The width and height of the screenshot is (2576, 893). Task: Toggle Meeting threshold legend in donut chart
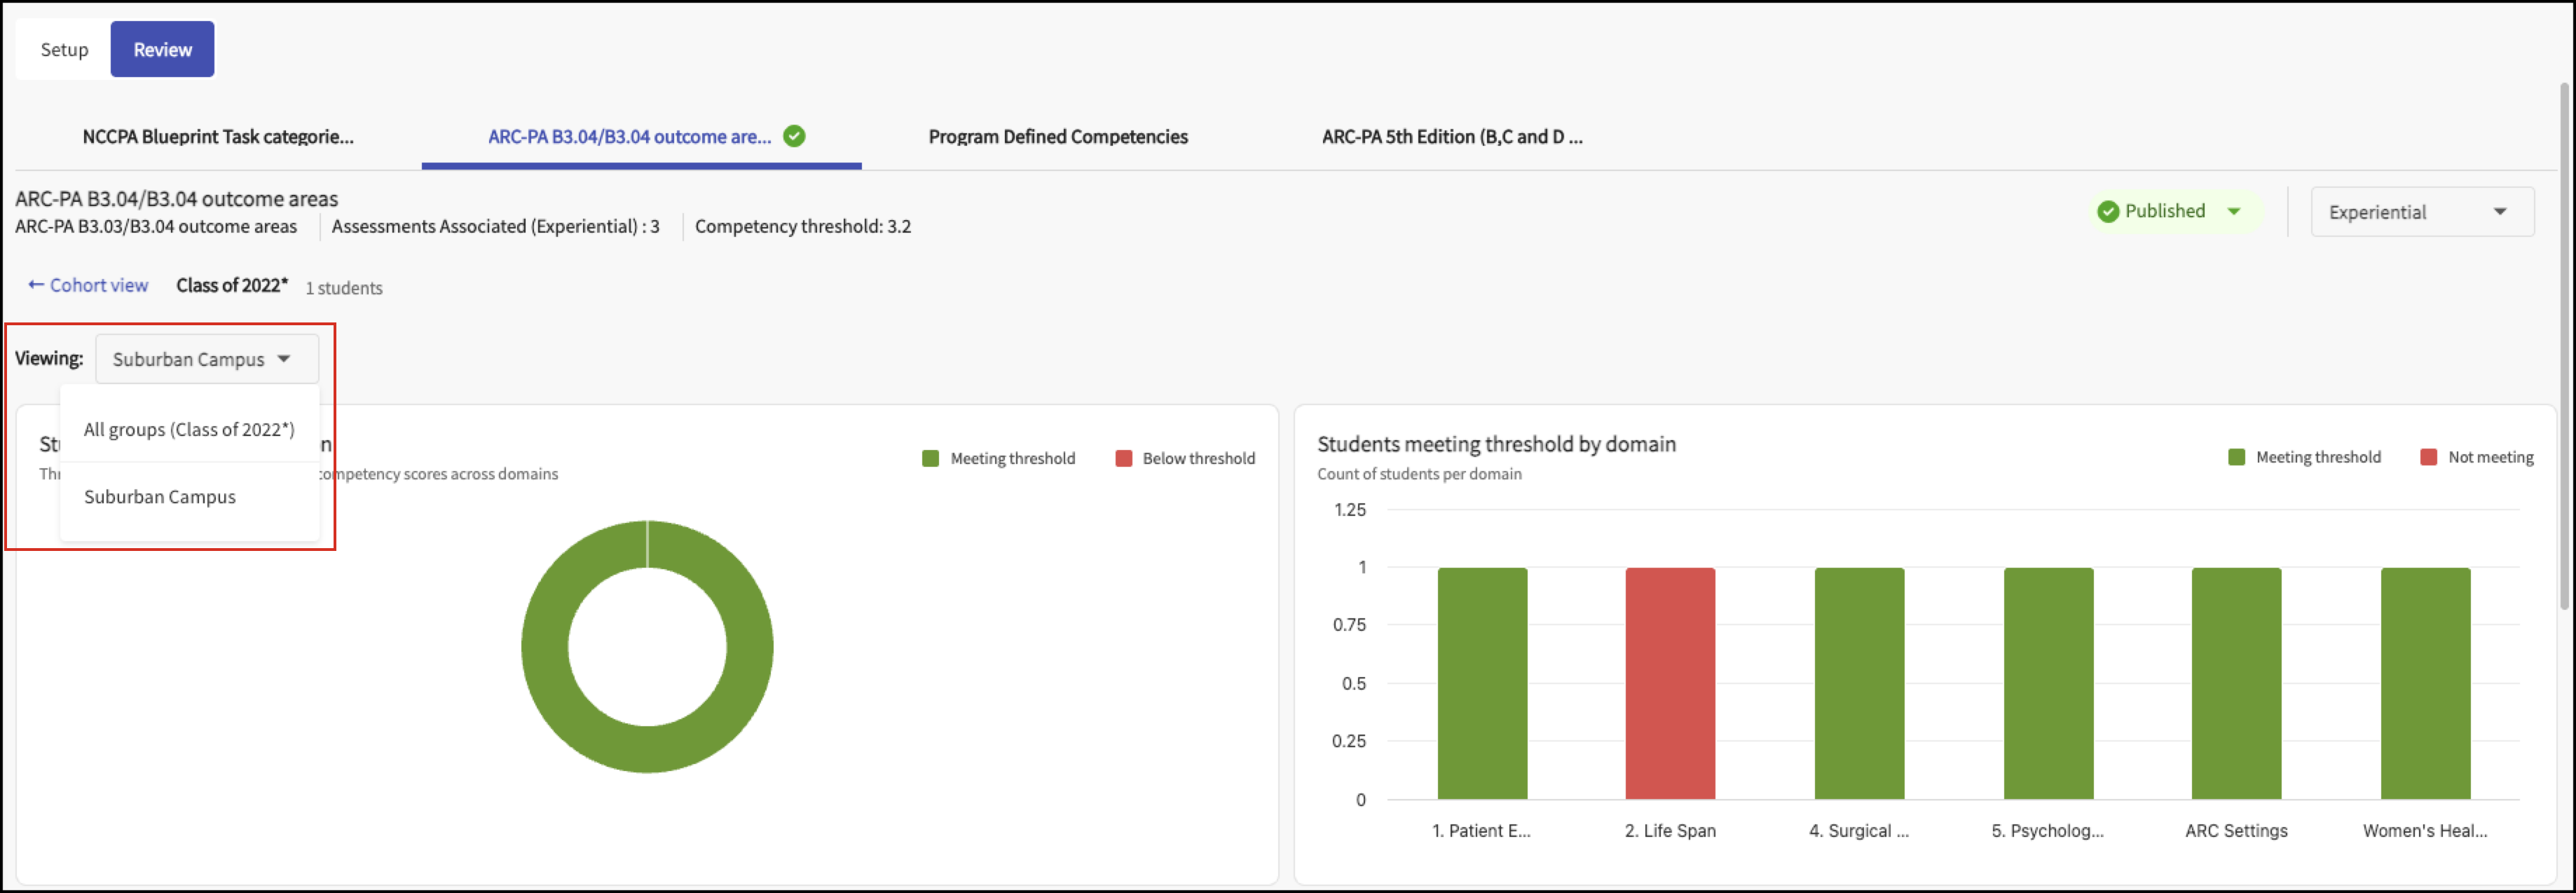(998, 458)
